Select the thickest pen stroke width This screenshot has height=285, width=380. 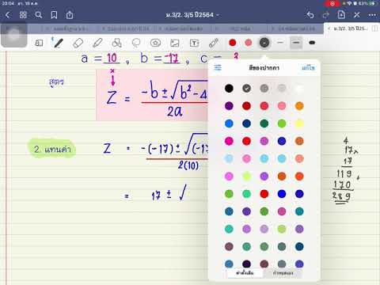click(312, 43)
